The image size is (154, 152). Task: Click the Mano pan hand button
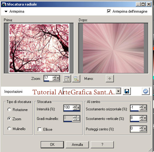110,79
